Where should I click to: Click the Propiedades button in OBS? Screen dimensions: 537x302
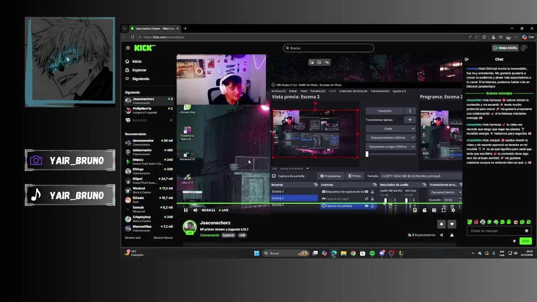[x=331, y=176]
